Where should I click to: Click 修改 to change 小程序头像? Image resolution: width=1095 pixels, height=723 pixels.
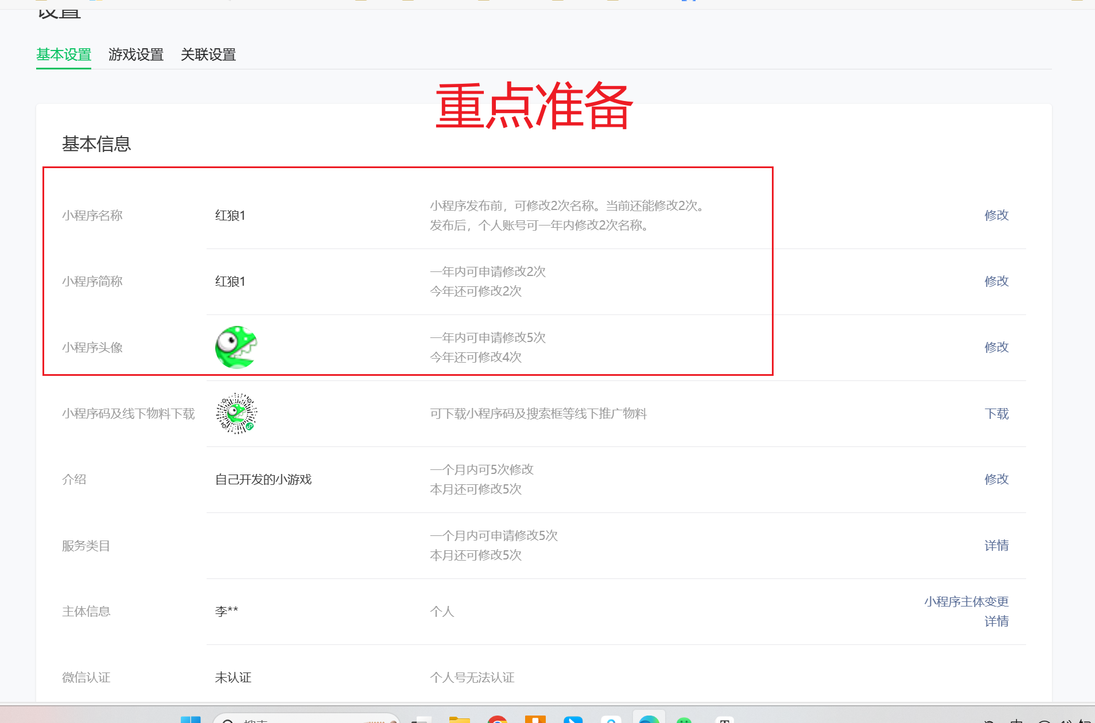[x=996, y=347]
